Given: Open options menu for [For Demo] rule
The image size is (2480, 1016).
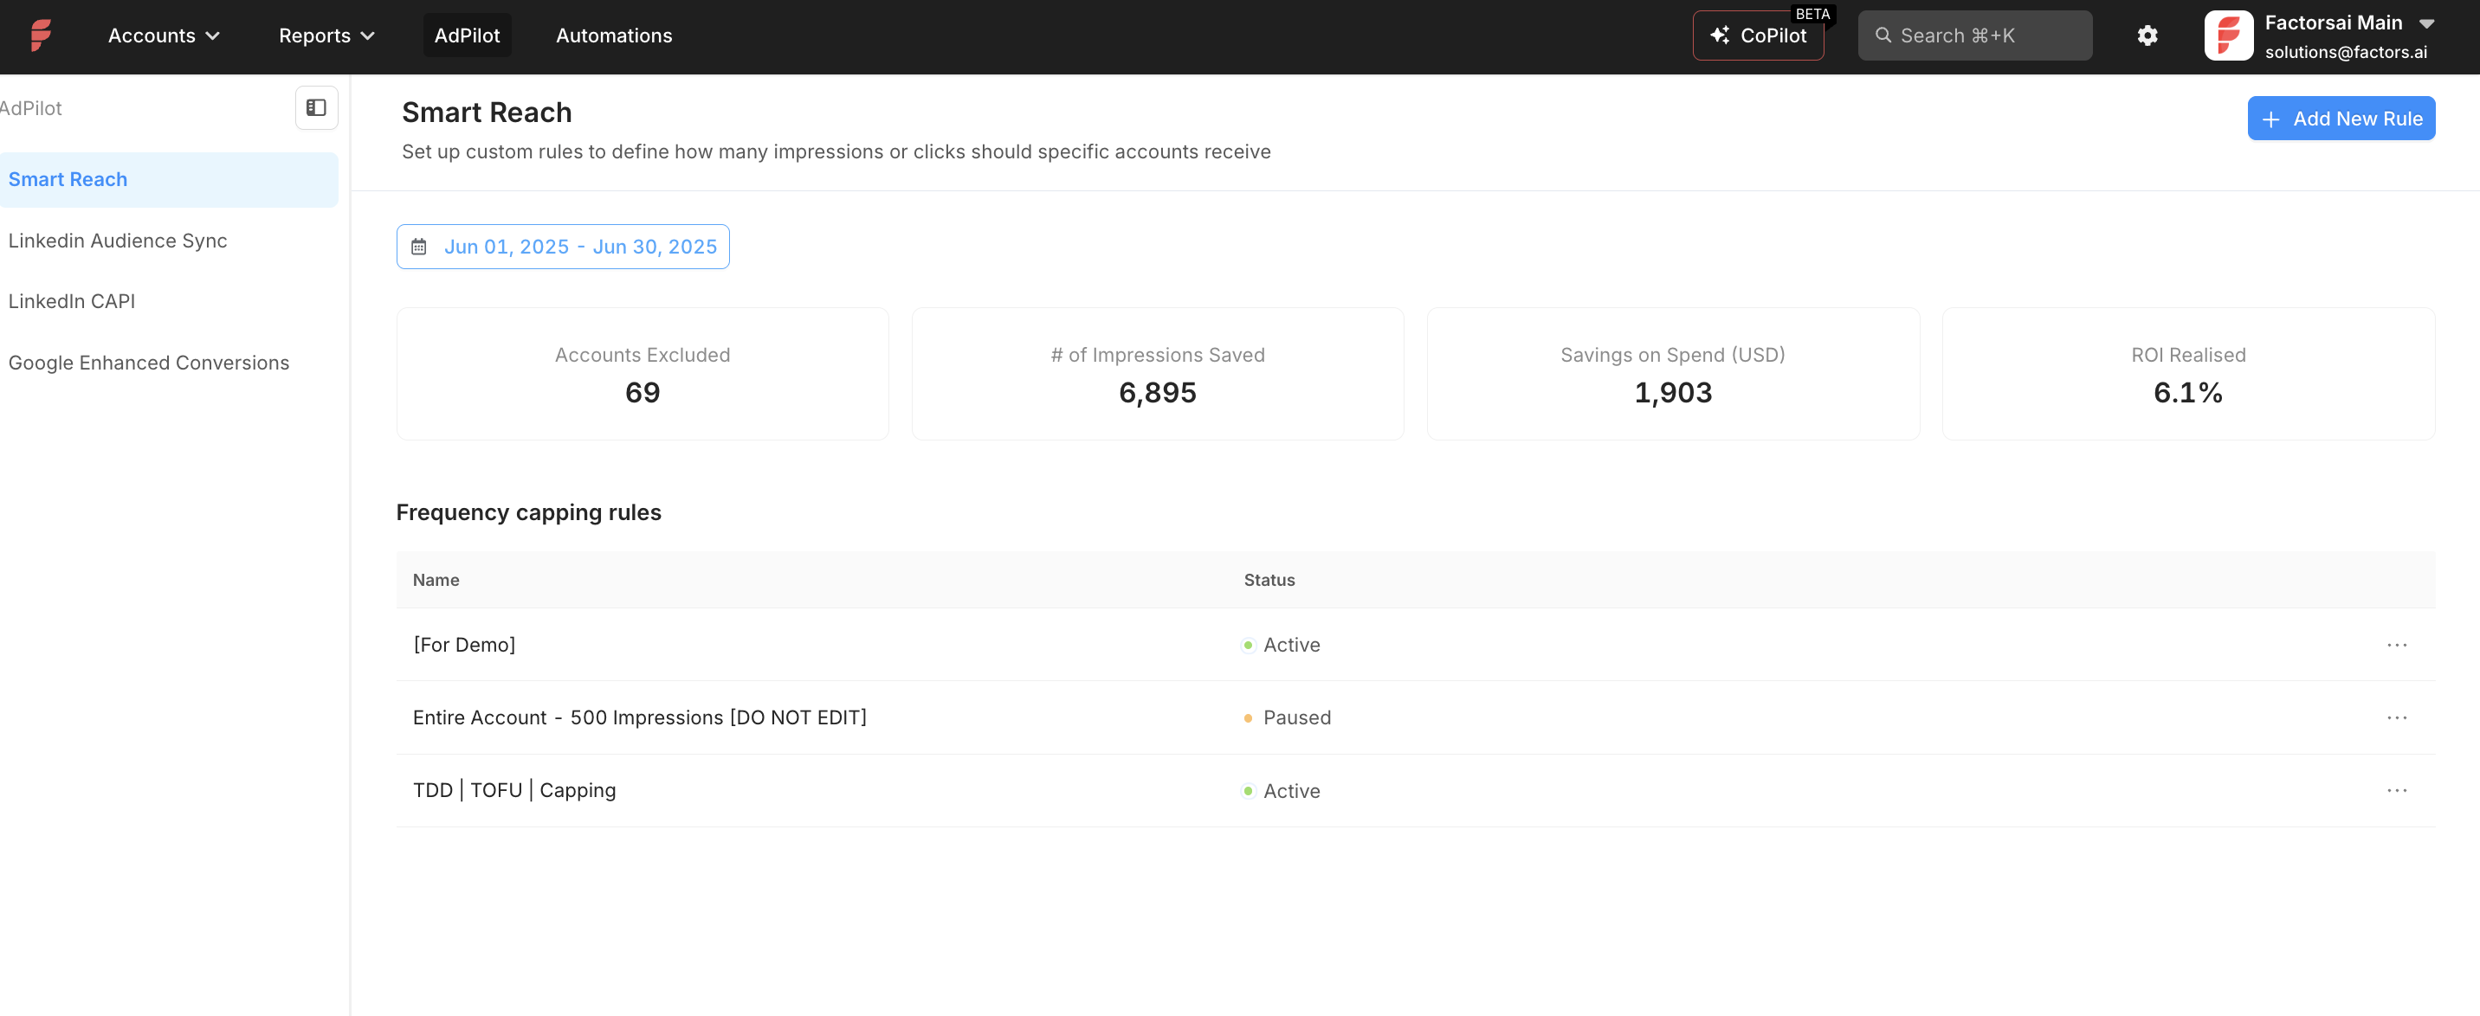Looking at the screenshot, I should click(2398, 645).
